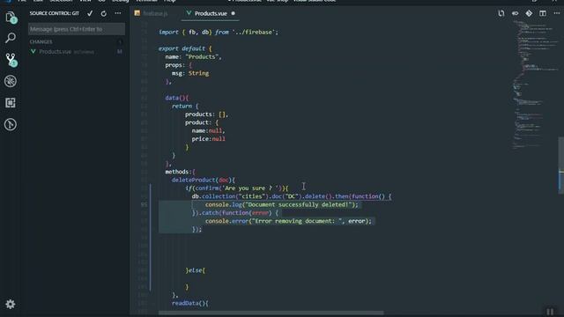The height and width of the screenshot is (317, 564).
Task: Toggle the second editor title bar icon
Action: click(515, 14)
